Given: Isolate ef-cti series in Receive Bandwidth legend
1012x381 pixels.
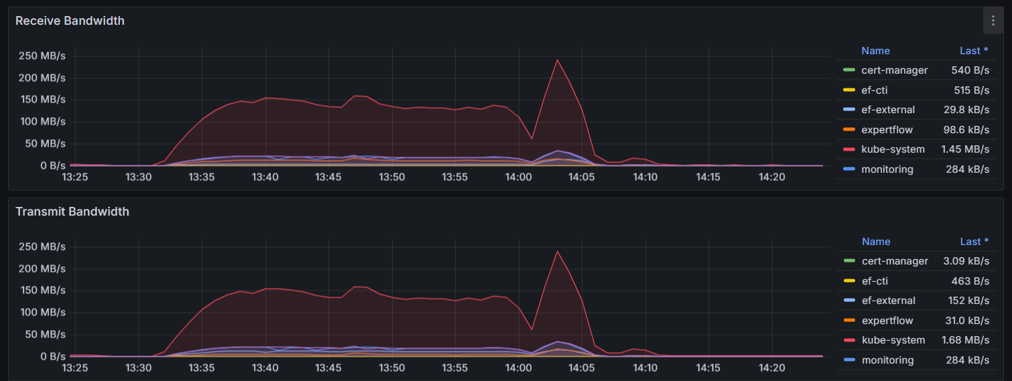Looking at the screenshot, I should [x=875, y=90].
